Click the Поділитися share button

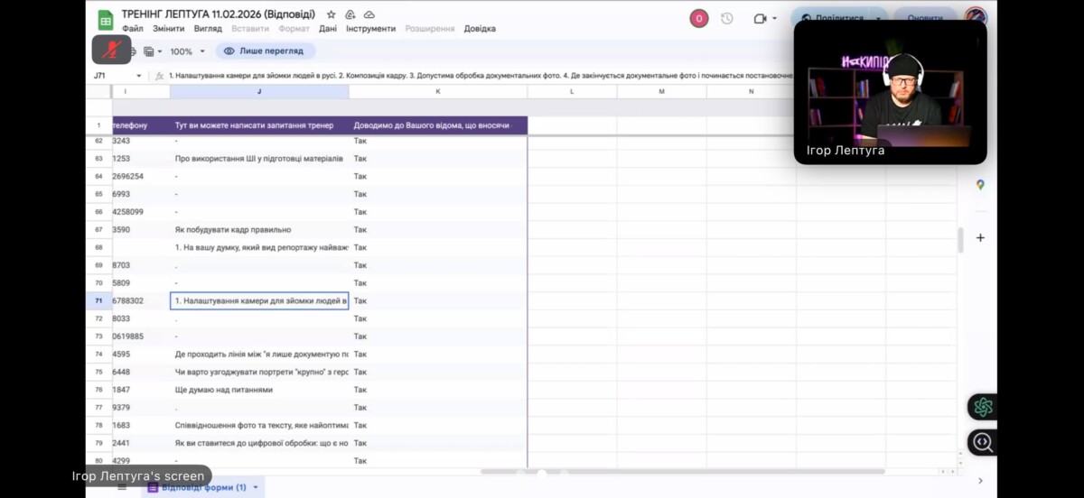click(x=832, y=18)
